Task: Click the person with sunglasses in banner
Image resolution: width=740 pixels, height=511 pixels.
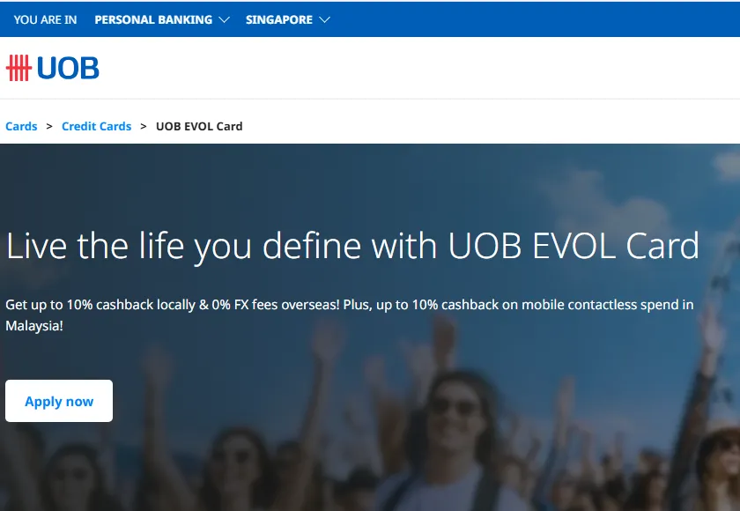Action: pos(454,414)
